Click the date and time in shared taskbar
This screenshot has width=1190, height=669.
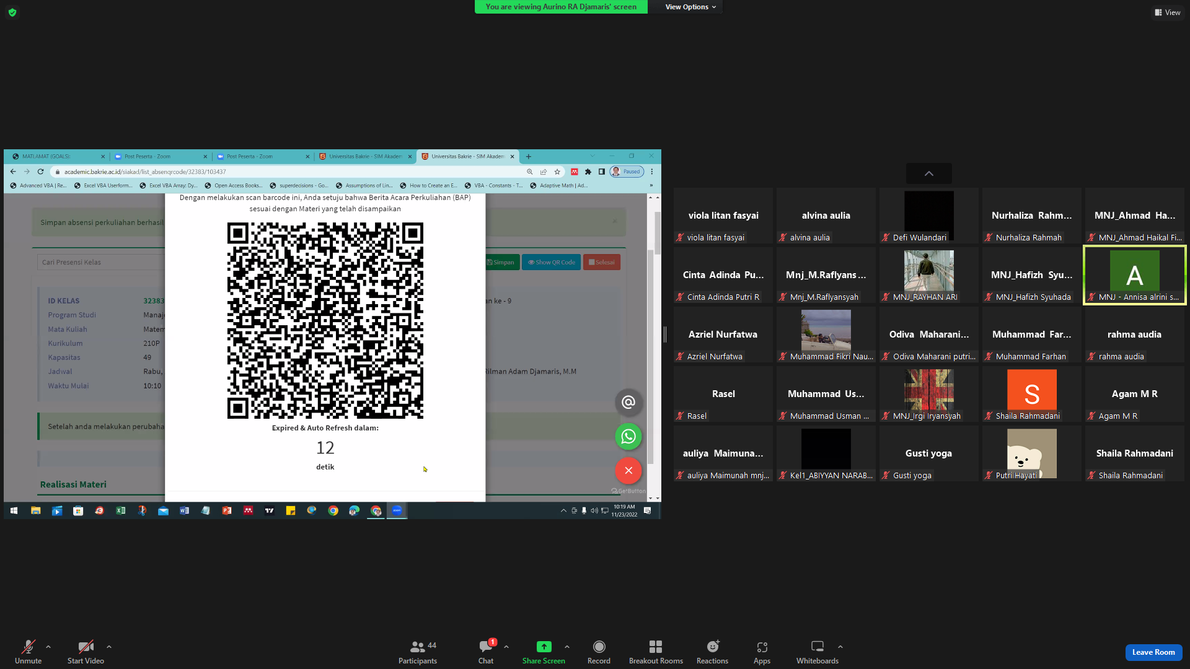(624, 510)
